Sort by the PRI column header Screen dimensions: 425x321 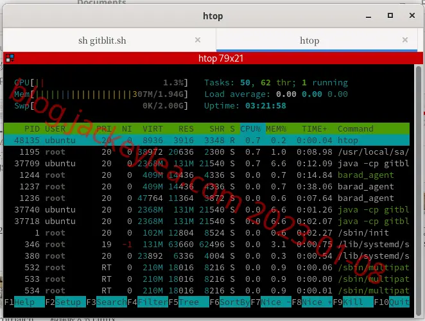click(104, 128)
